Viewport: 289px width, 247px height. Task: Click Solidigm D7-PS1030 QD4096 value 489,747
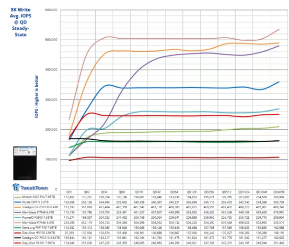click(279, 207)
